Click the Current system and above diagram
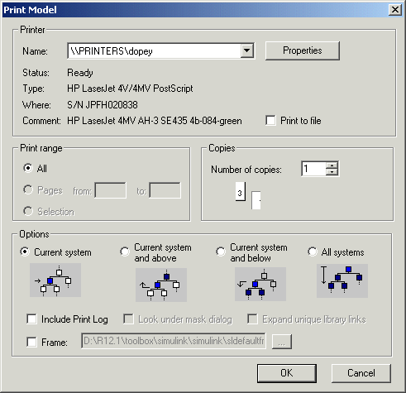This screenshot has height=393, width=406. [161, 285]
